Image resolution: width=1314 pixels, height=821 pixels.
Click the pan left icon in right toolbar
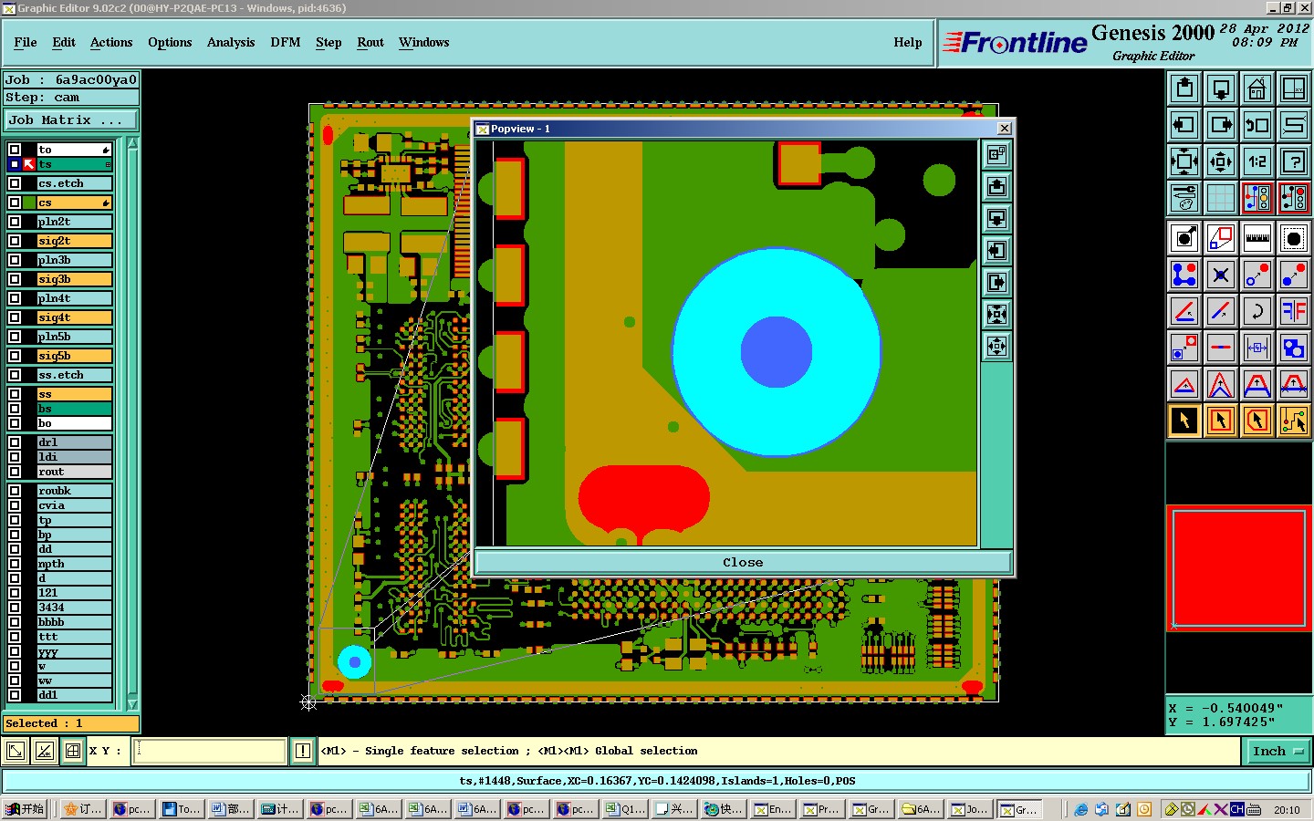click(x=1184, y=125)
